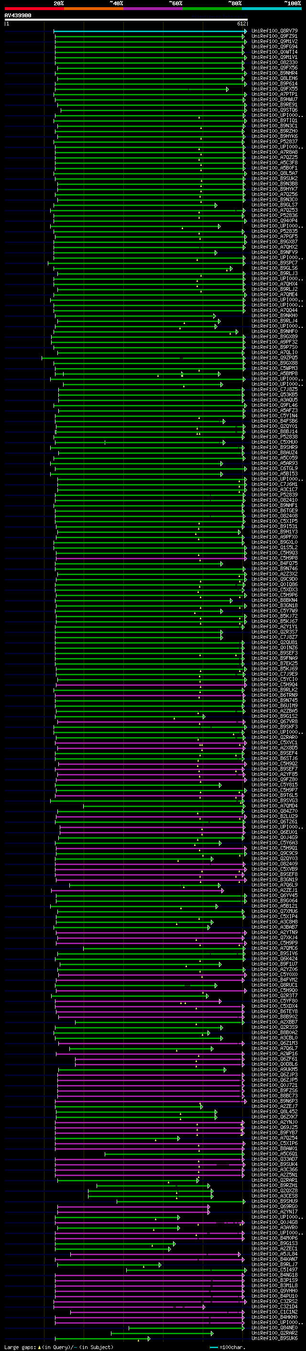Click the UniRef100_A7PTP1 label

[x=274, y=94]
